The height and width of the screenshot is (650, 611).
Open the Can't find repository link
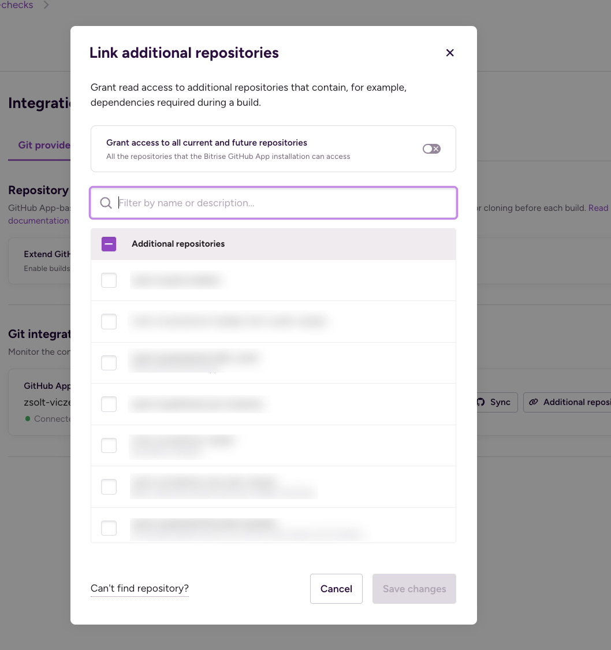(x=139, y=588)
